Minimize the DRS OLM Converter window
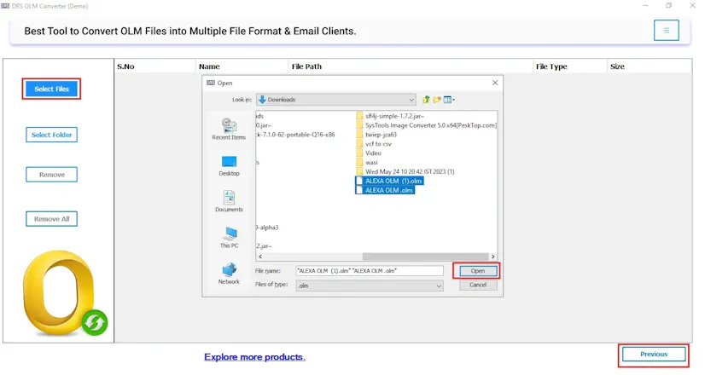 click(645, 6)
